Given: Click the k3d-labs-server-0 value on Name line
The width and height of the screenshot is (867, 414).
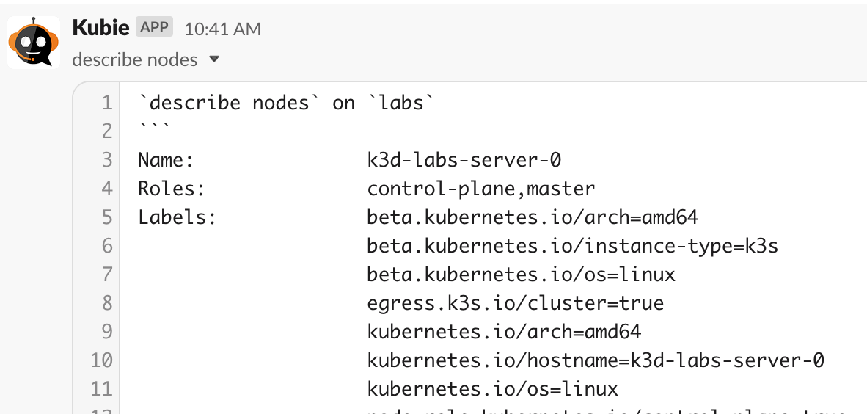Looking at the screenshot, I should coord(464,161).
